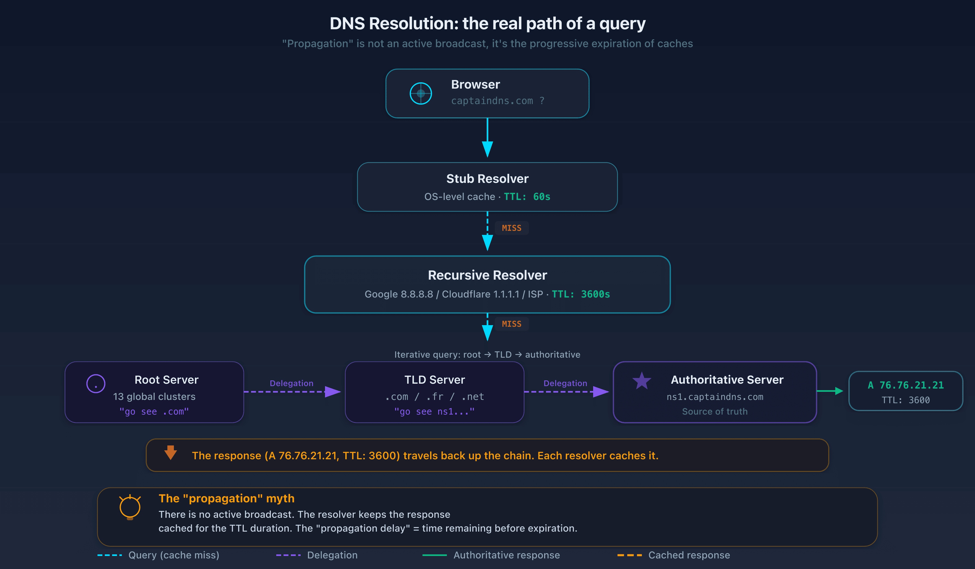
Task: Click the response travels back banner text
Action: [x=425, y=455]
